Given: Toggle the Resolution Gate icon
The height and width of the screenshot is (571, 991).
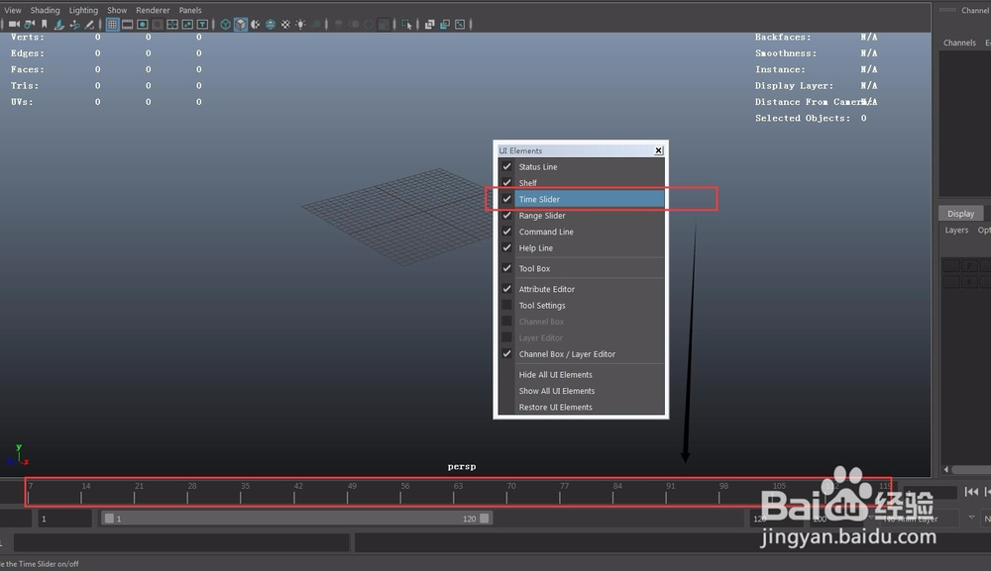Looking at the screenshot, I should click(x=142, y=24).
